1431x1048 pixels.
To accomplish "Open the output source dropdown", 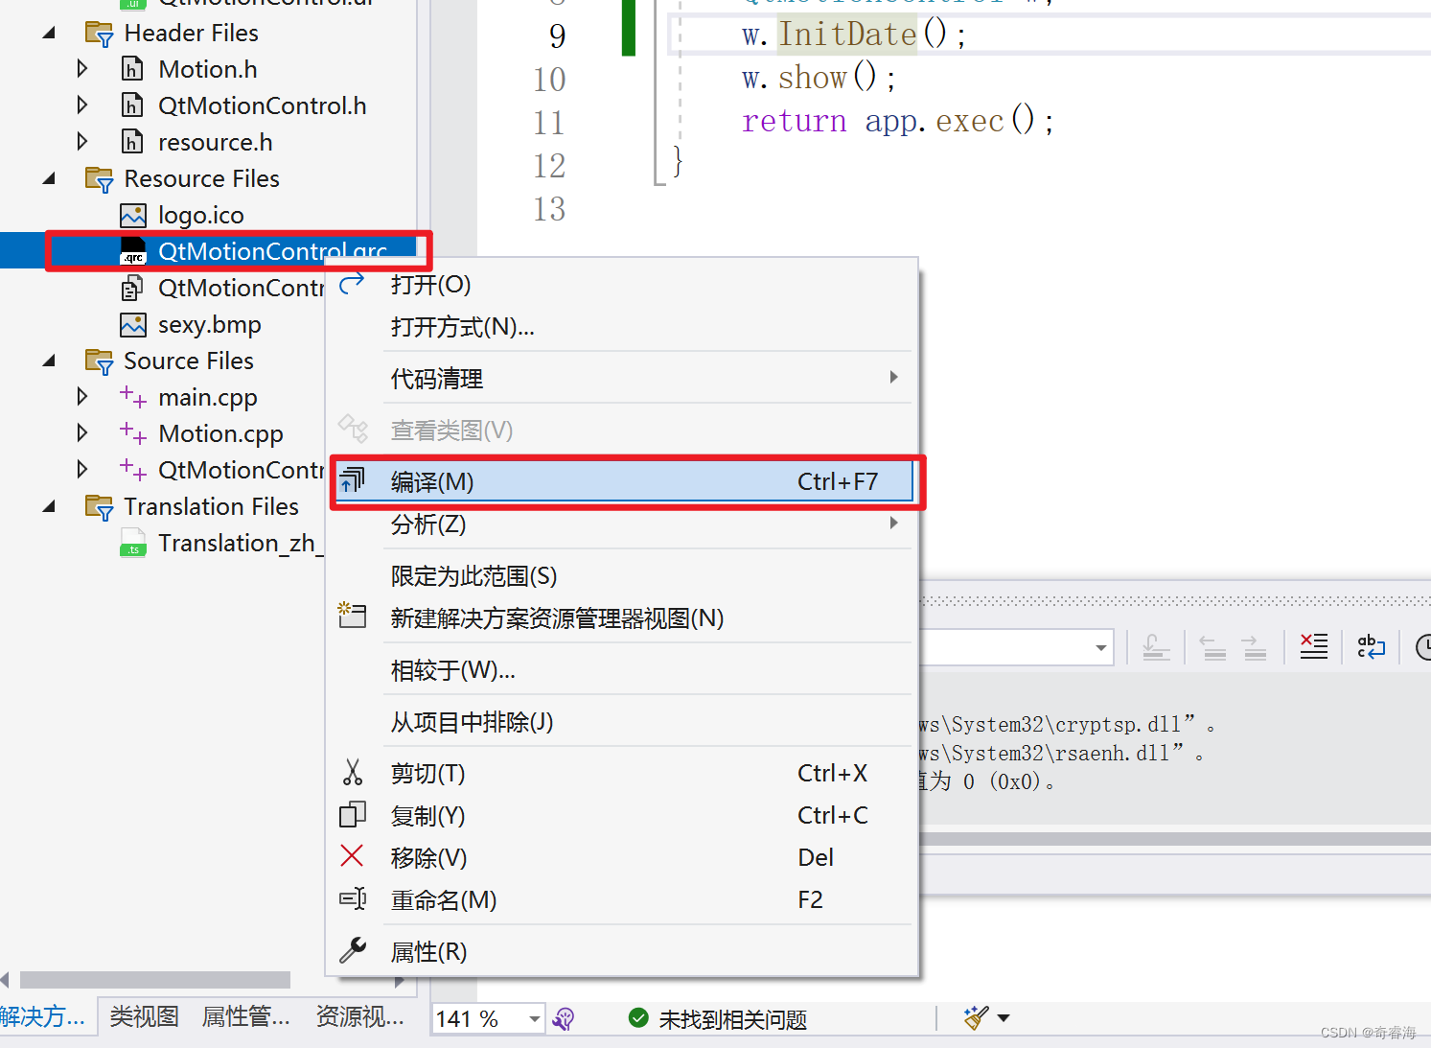I will point(1100,648).
